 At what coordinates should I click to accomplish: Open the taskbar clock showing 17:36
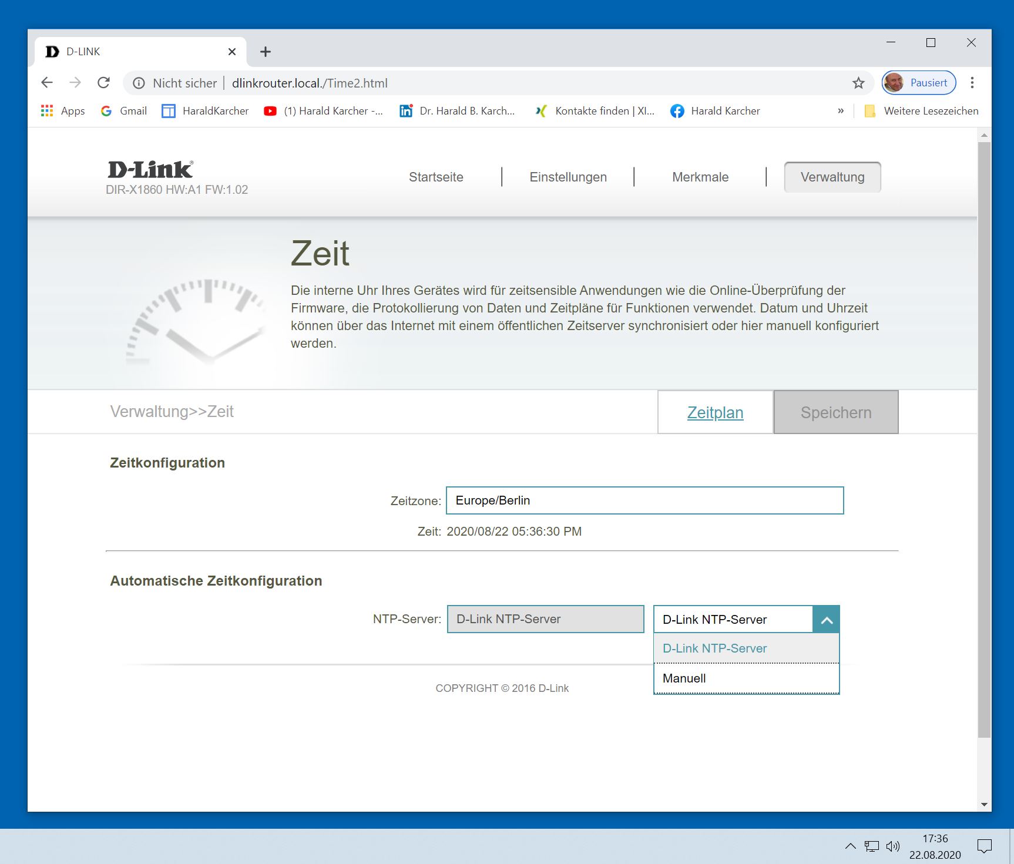(x=935, y=846)
